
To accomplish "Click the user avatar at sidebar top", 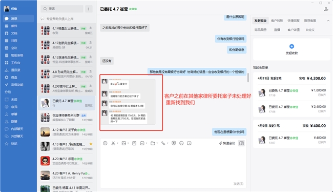I will (x=7, y=9).
